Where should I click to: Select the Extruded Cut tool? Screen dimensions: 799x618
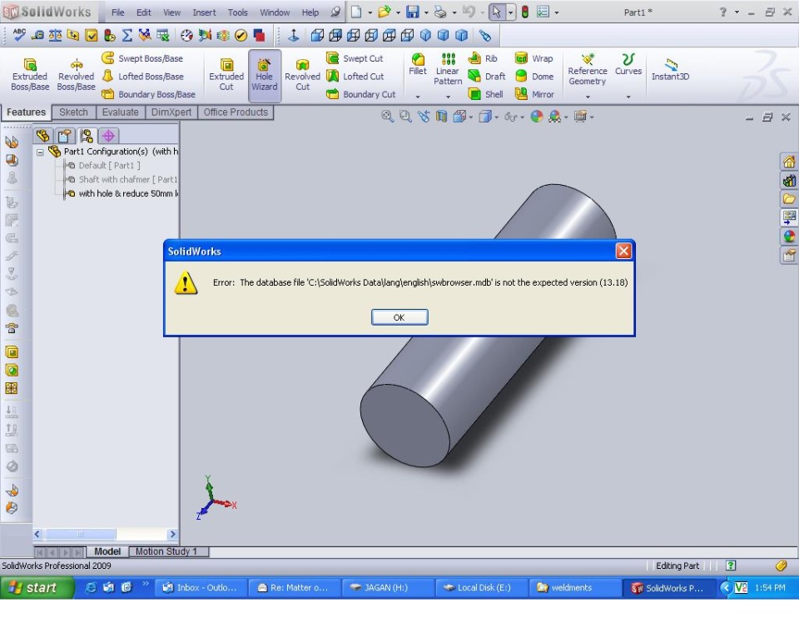click(226, 75)
